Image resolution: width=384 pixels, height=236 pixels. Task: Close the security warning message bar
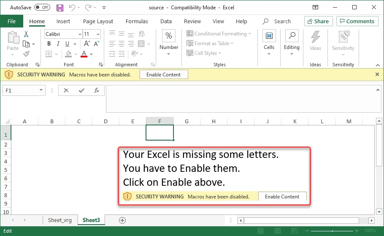[377, 74]
